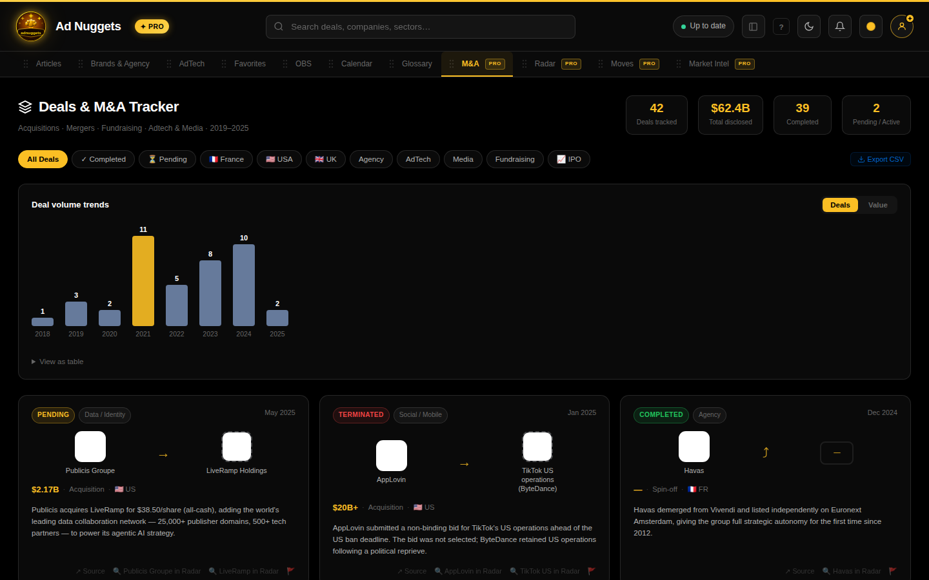Flag the AppLovin TikTok deal
Viewport: 929px width, 580px height.
click(592, 571)
